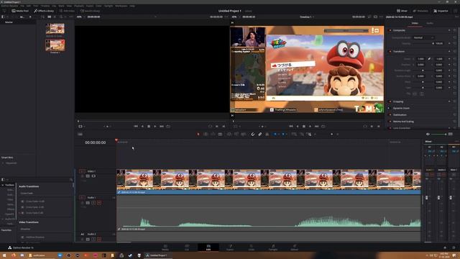The image size is (460, 259).
Task: Switch to the Fairlight page
Action: tap(273, 247)
